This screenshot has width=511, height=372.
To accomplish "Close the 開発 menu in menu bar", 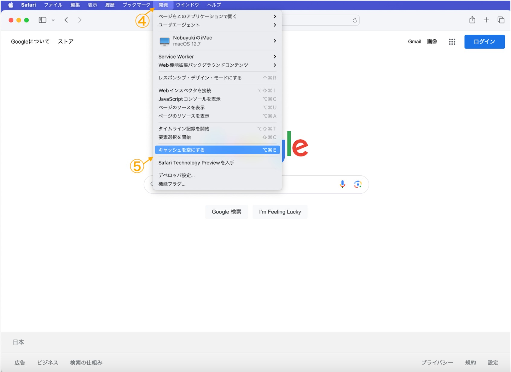I will [x=163, y=5].
